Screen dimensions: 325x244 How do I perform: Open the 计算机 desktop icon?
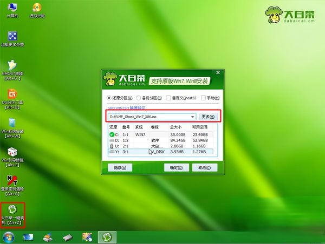(x=11, y=9)
